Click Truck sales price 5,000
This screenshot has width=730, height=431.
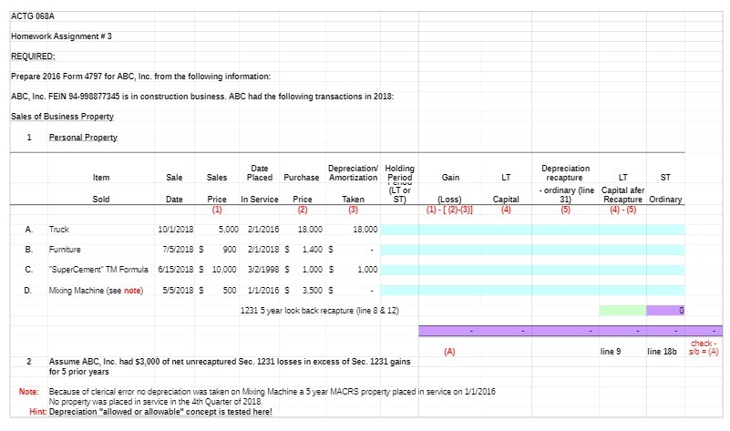click(x=228, y=230)
